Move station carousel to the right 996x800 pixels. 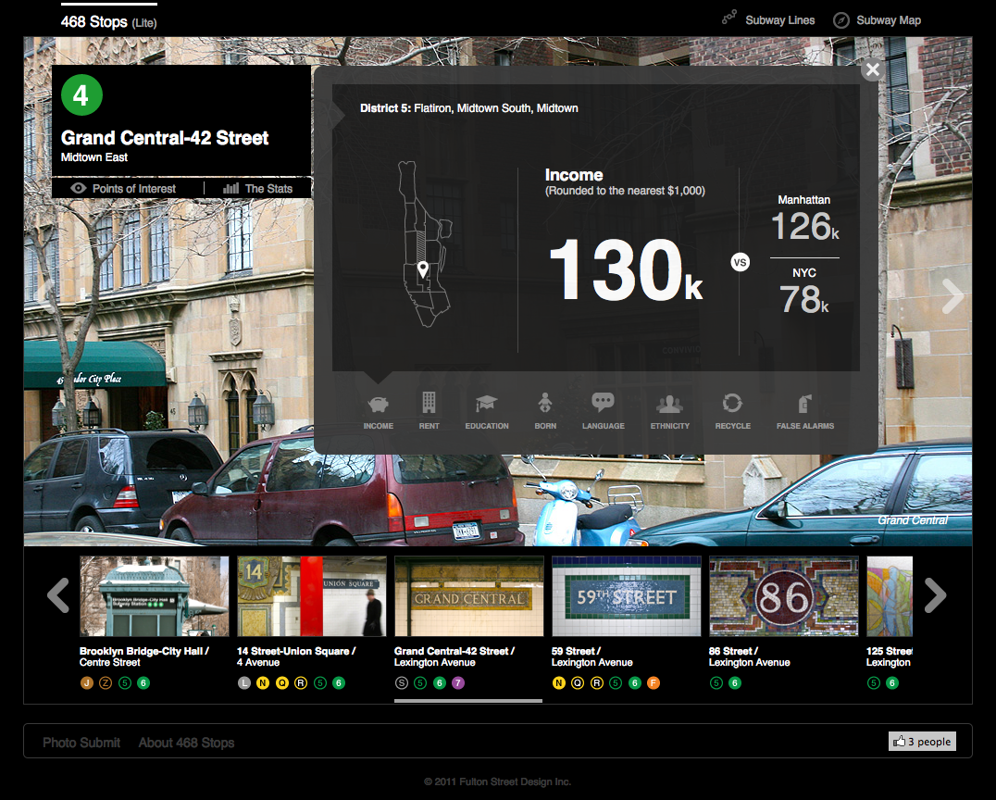point(934,595)
